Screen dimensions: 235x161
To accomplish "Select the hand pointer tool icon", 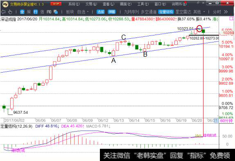I will pos(10,12).
